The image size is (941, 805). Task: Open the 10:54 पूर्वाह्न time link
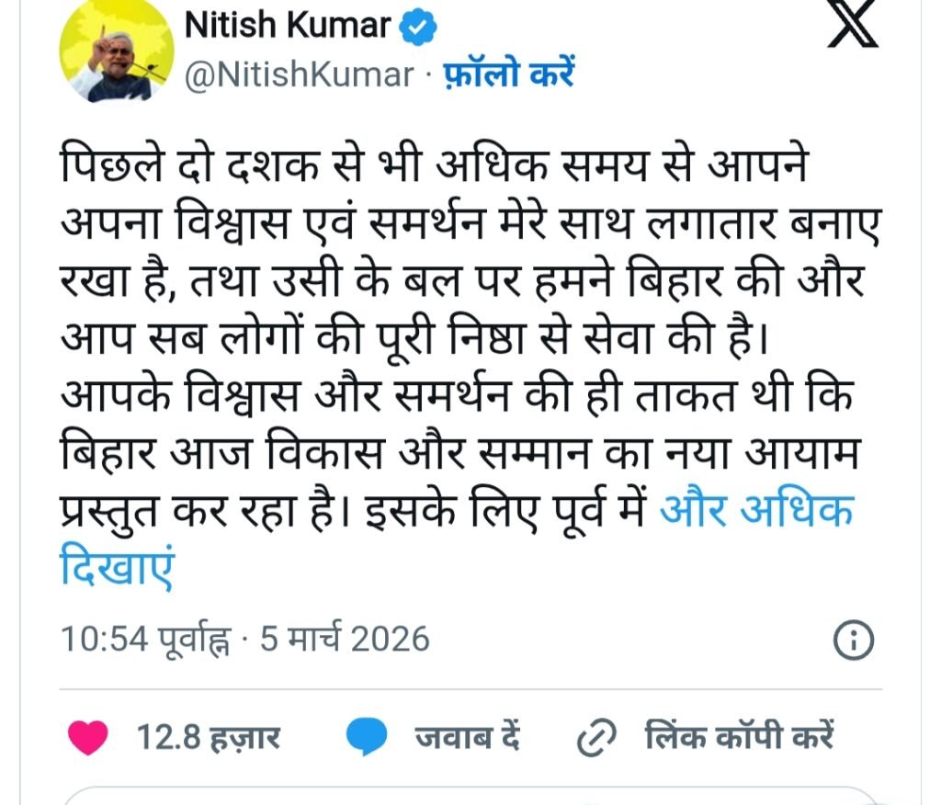click(x=144, y=640)
